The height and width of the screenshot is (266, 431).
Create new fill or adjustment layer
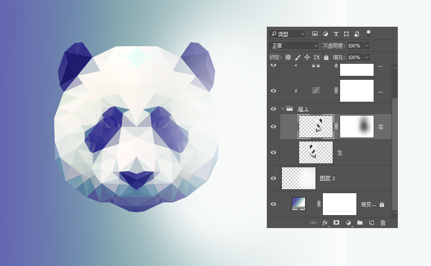coord(348,223)
